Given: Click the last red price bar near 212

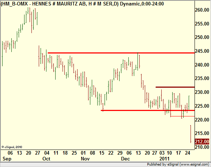Looking at the screenshot, I should 191,134.
